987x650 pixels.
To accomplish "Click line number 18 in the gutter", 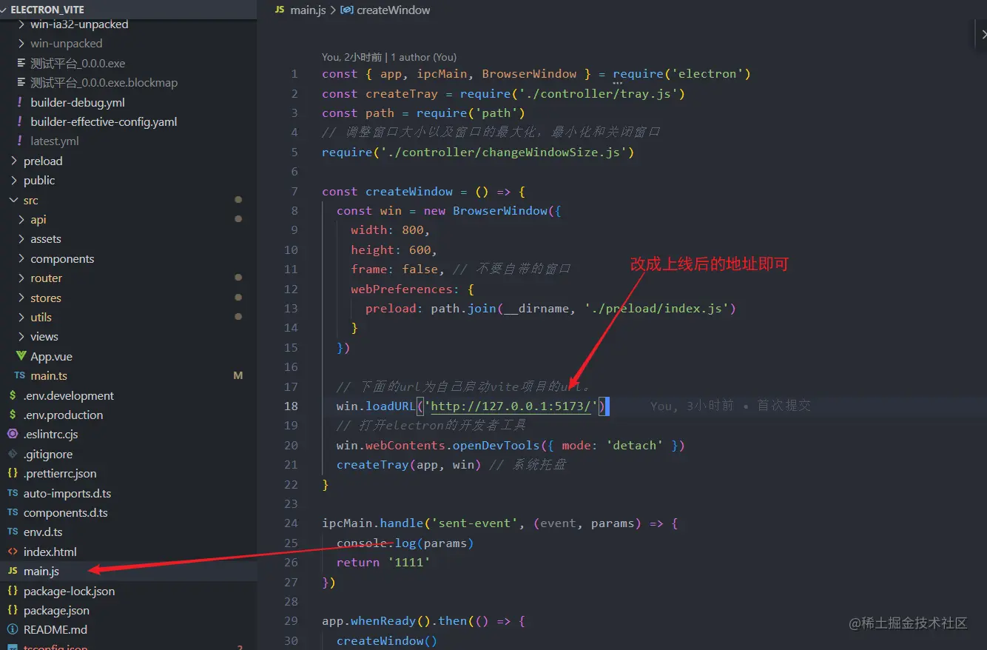I will click(x=291, y=406).
